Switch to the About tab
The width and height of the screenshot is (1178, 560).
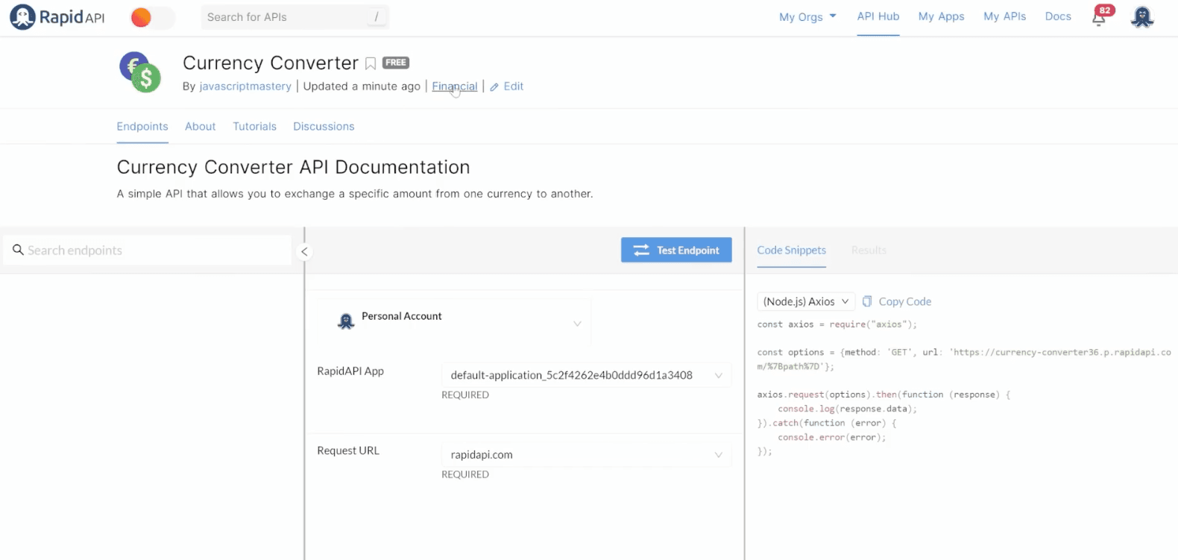pyautogui.click(x=201, y=127)
